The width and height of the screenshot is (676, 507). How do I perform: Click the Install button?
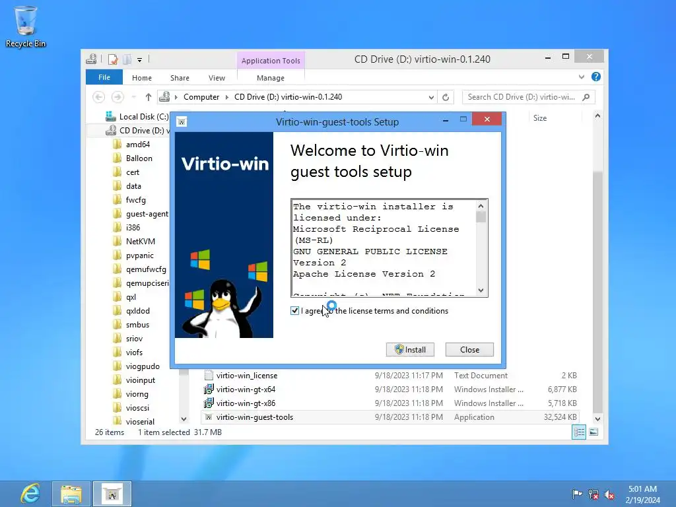pyautogui.click(x=410, y=350)
